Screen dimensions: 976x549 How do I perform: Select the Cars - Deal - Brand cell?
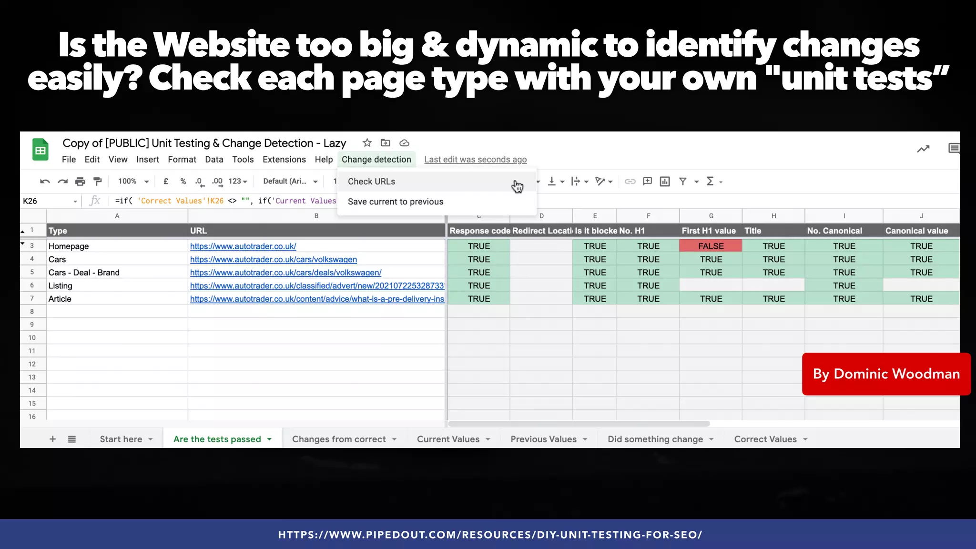[x=117, y=273]
